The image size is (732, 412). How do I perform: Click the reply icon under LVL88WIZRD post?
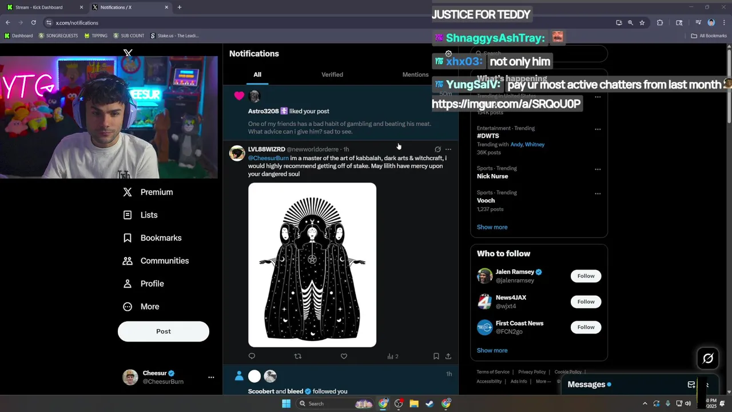click(252, 356)
